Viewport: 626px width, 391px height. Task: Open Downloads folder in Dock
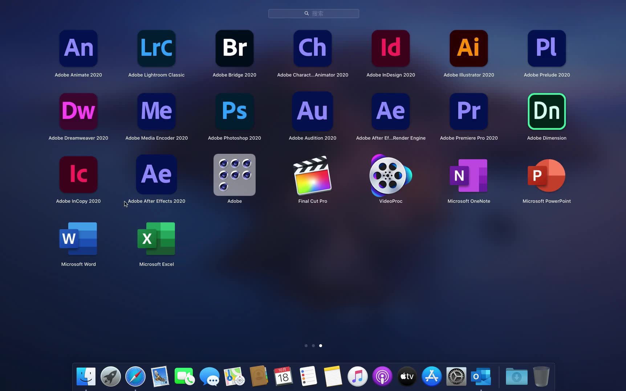(x=517, y=376)
